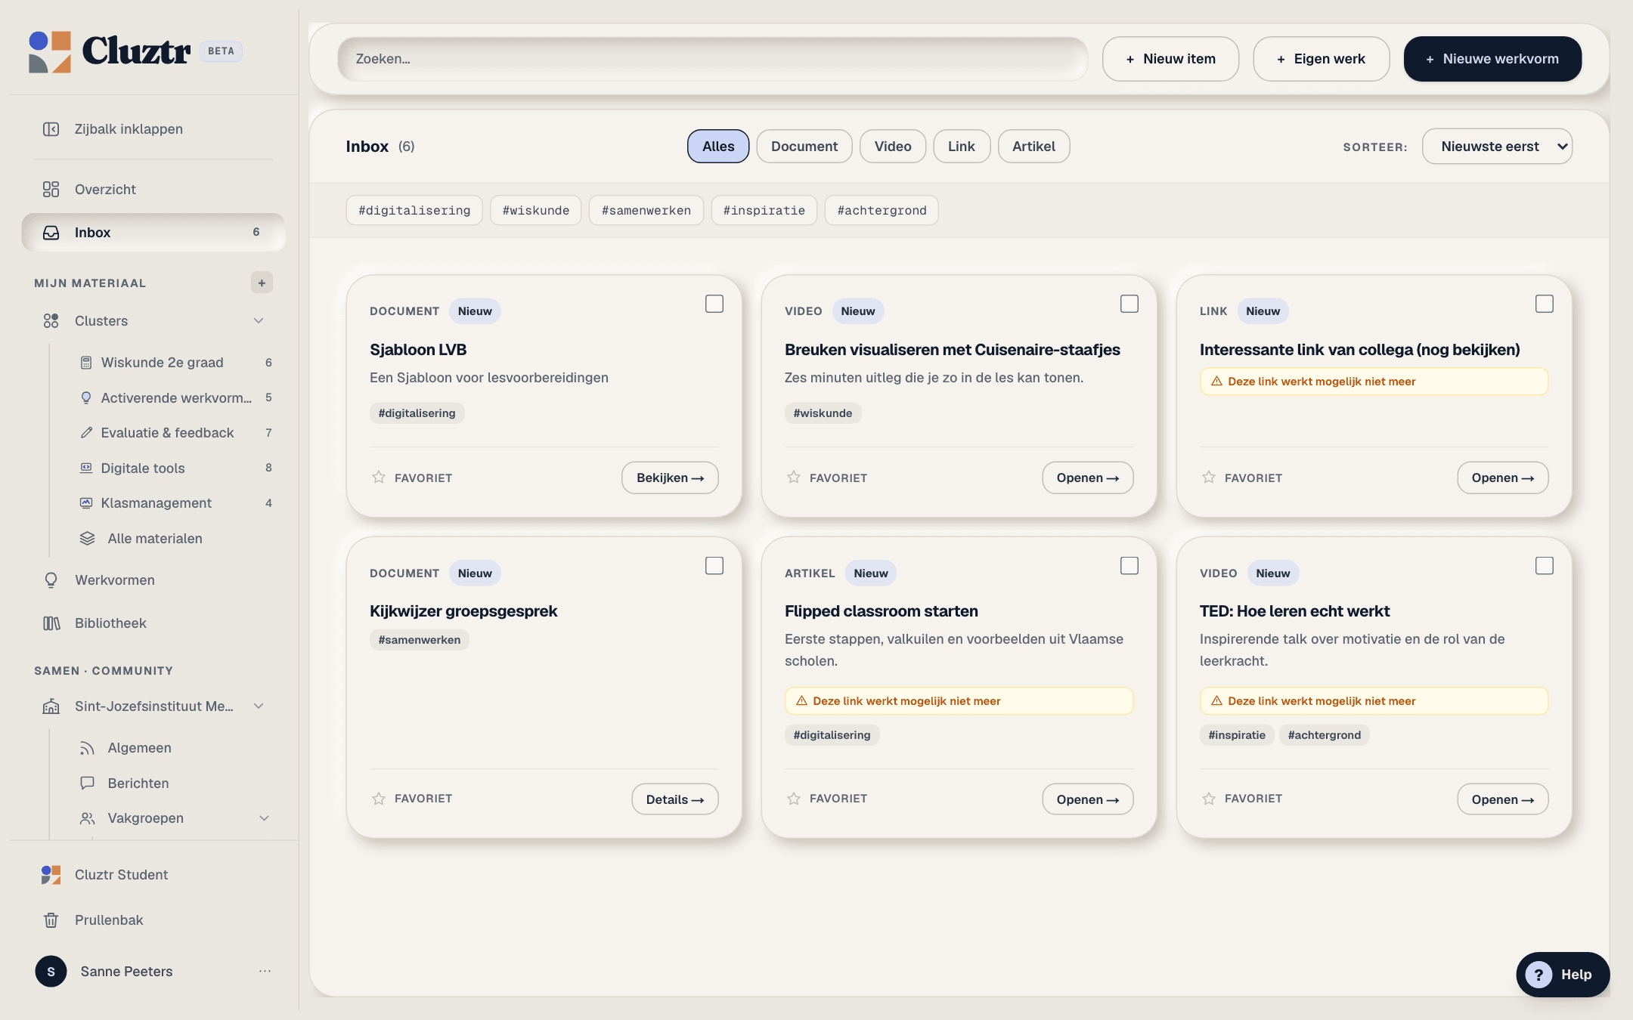Image resolution: width=1633 pixels, height=1020 pixels.
Task: Click Details on Kijkwijzer groepsgesprek
Action: click(x=675, y=799)
